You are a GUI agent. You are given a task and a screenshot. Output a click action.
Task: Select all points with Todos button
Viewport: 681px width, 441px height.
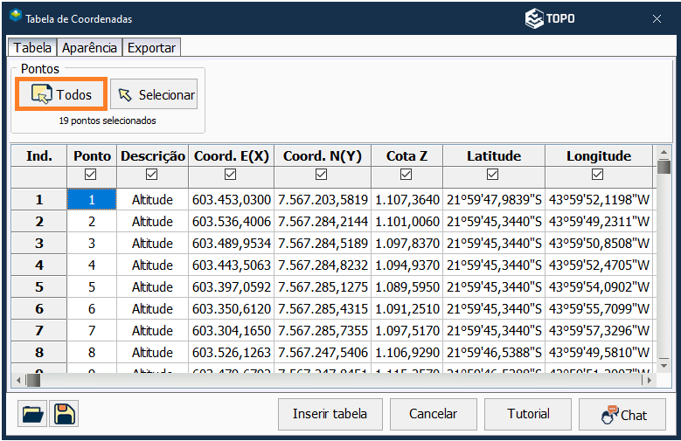click(61, 94)
